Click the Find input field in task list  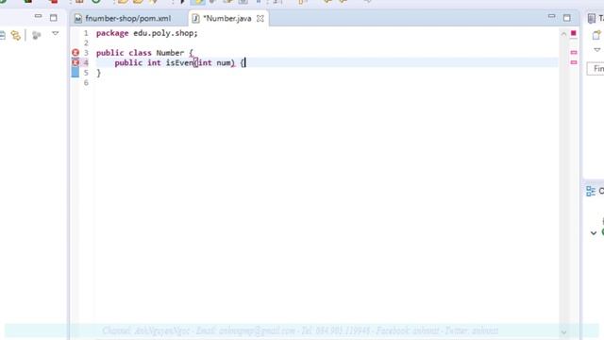point(596,69)
